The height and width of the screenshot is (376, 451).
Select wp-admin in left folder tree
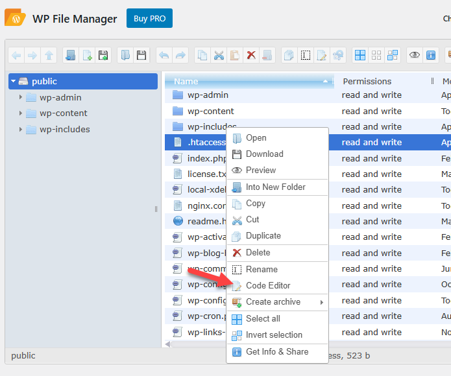click(x=60, y=97)
